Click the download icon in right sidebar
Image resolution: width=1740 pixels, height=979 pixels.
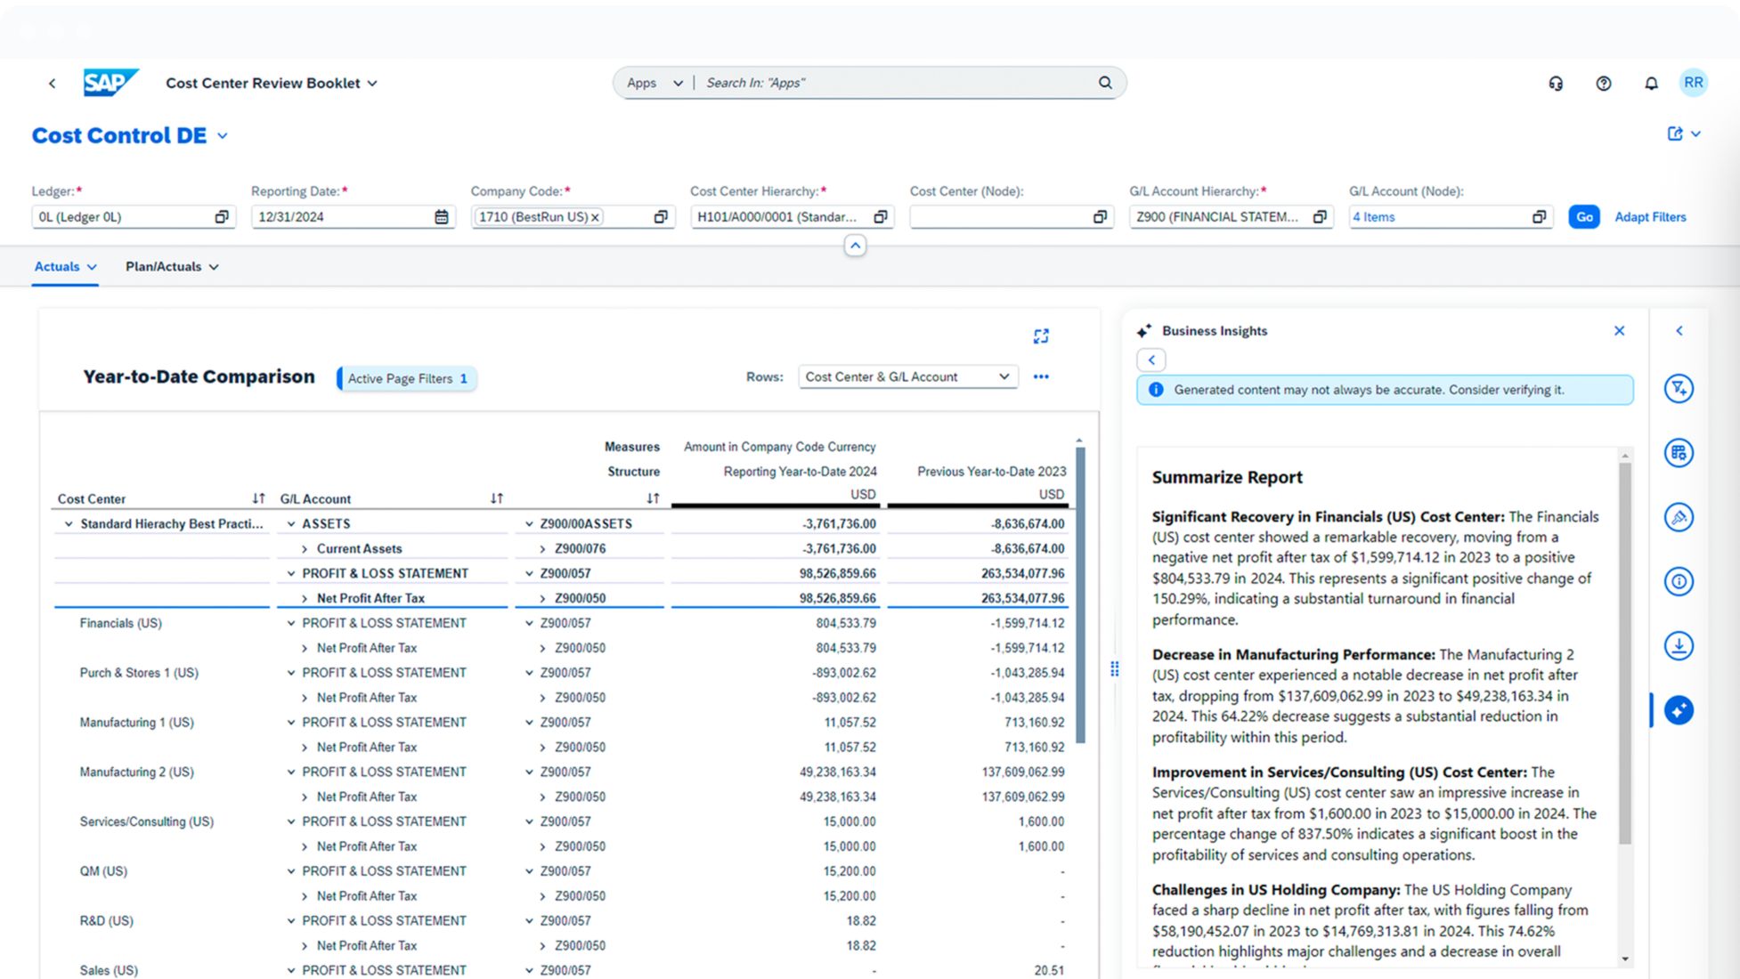(x=1679, y=645)
